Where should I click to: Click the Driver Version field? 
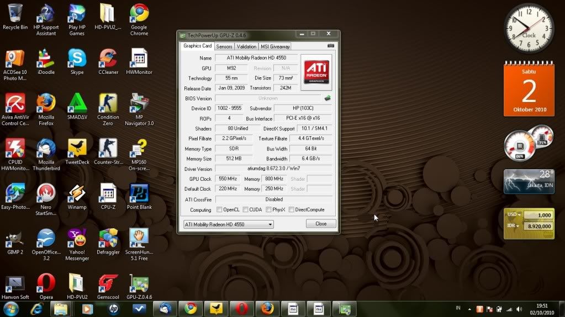273,168
